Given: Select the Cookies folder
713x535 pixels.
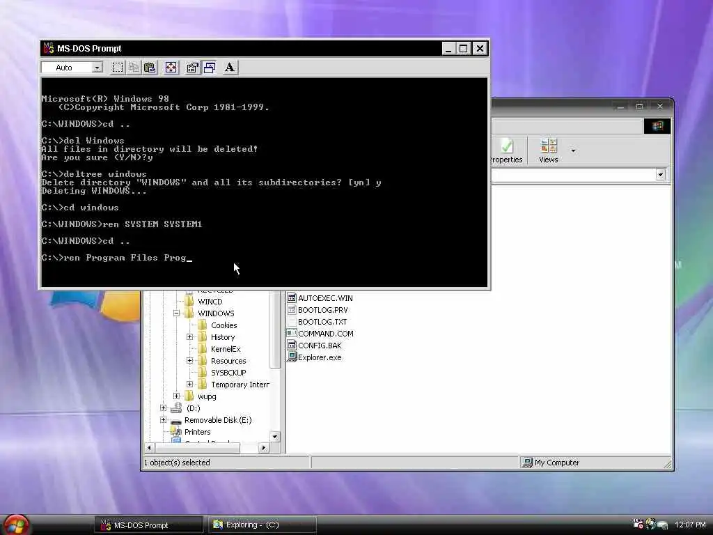Looking at the screenshot, I should click(x=224, y=325).
